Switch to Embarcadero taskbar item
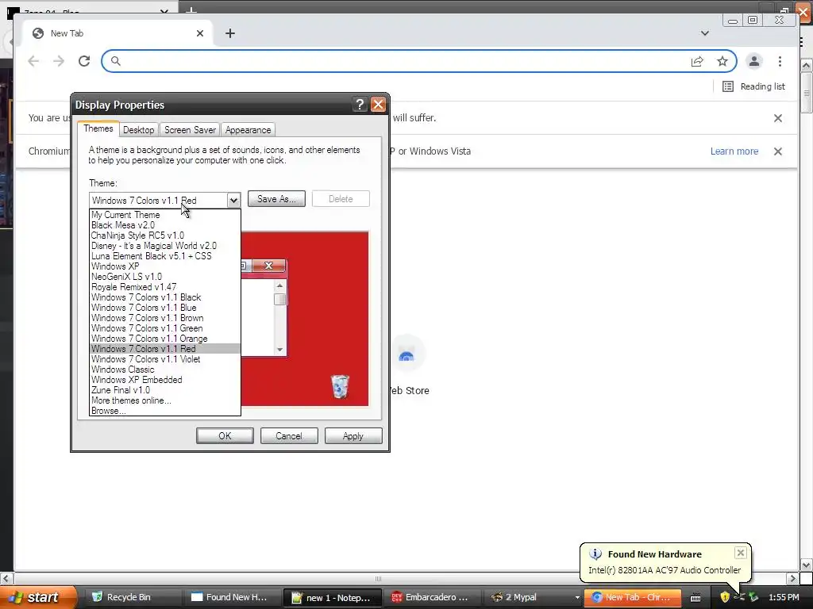Screen dimensions: 813x609 433,597
